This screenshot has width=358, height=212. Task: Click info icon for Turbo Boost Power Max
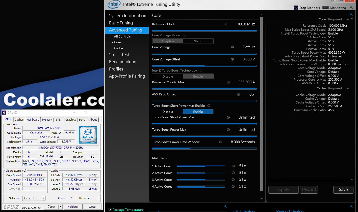228,130
